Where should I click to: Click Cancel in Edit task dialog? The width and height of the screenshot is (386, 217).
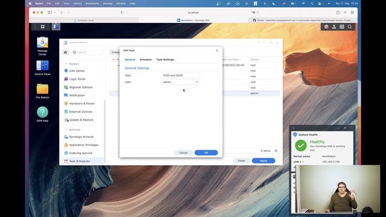pos(183,153)
